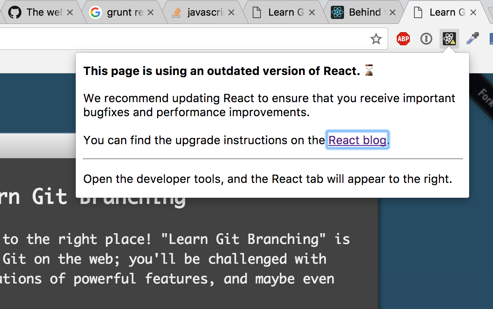The height and width of the screenshot is (309, 493).
Task: Click the 'Open the developer tools' instruction text
Action: click(267, 179)
